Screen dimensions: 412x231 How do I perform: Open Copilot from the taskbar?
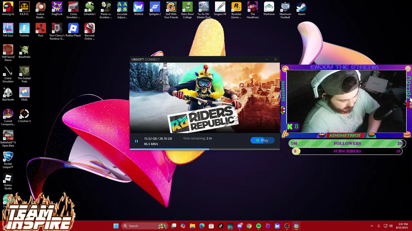183,226
